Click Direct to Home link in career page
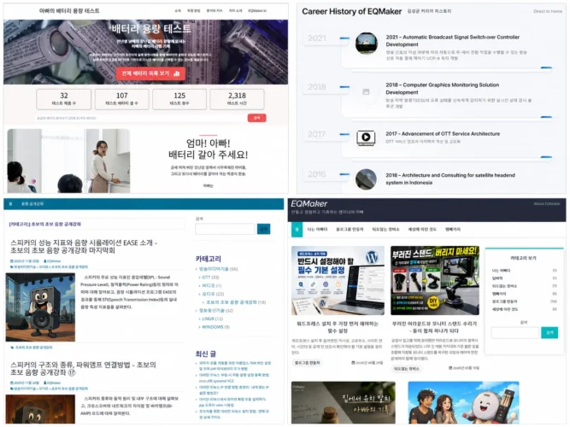This screenshot has height=427, width=570. [548, 11]
